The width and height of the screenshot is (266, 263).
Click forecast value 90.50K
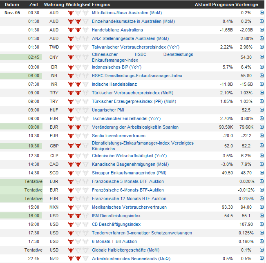pyautogui.click(x=226, y=127)
